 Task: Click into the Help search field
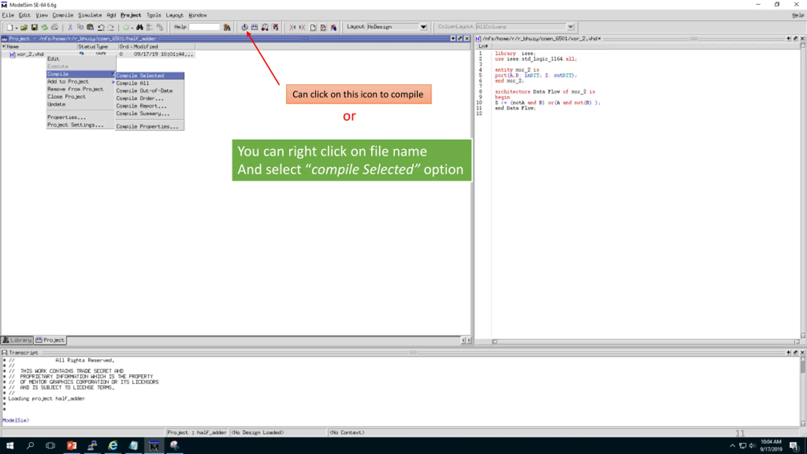(x=204, y=27)
